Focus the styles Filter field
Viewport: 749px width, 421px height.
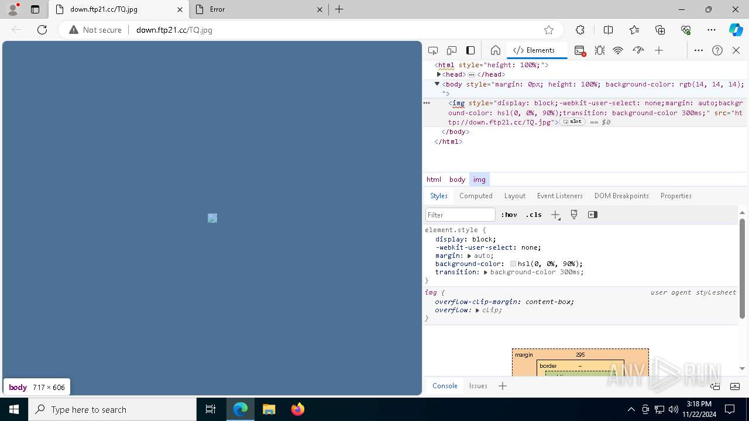point(461,215)
